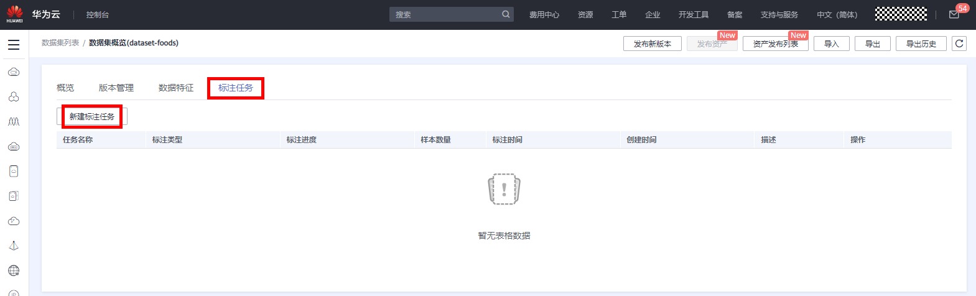The image size is (976, 296).
Task: Click the three-circle cluster sidebar icon
Action: (14, 97)
